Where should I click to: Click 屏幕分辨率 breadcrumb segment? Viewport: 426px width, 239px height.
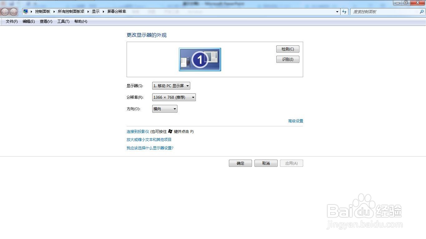click(117, 12)
